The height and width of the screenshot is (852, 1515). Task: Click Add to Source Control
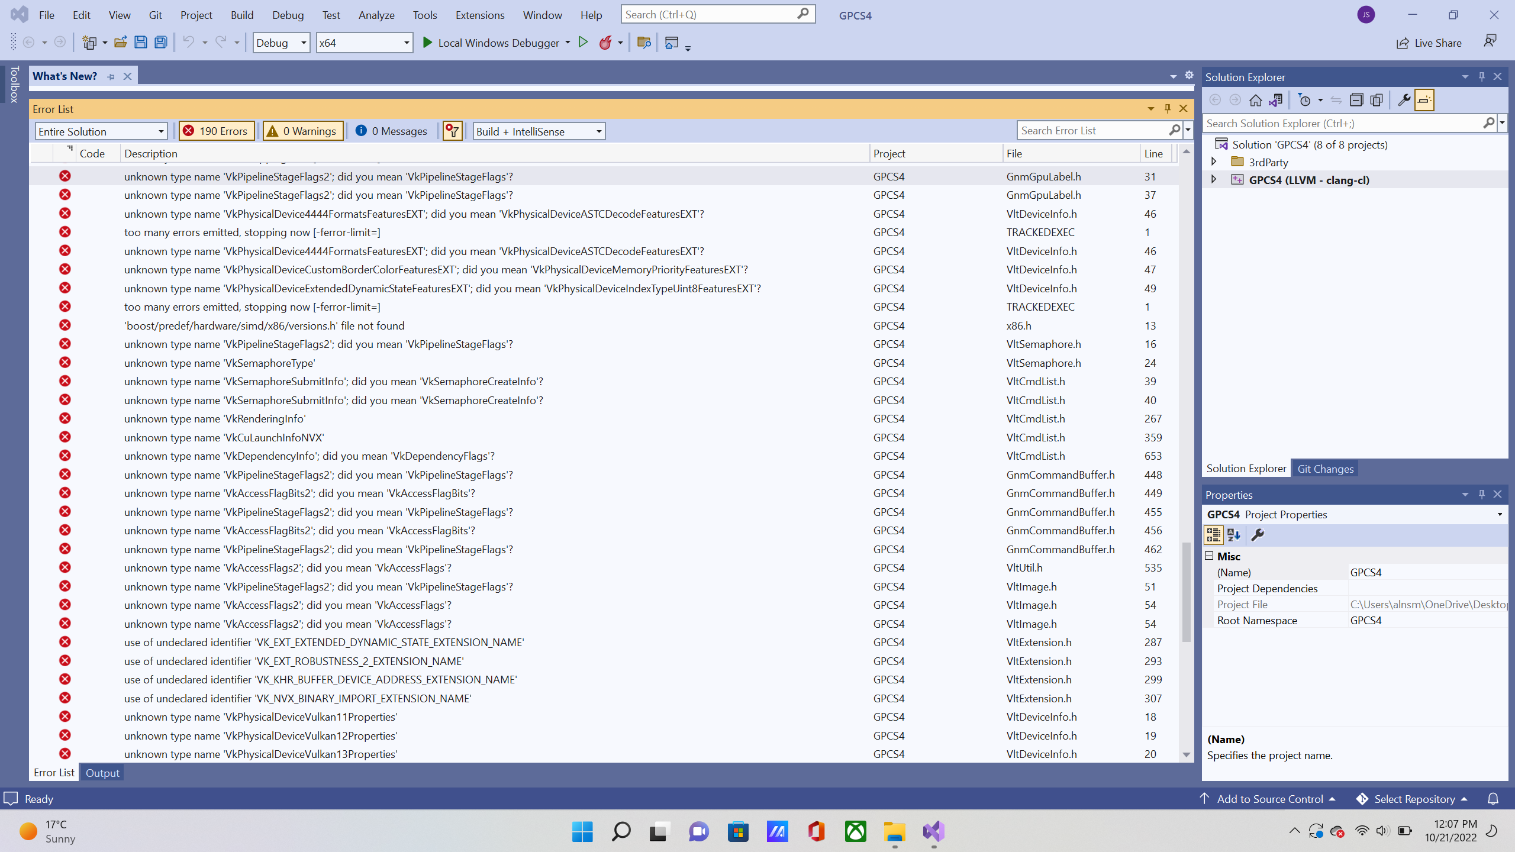1269,799
